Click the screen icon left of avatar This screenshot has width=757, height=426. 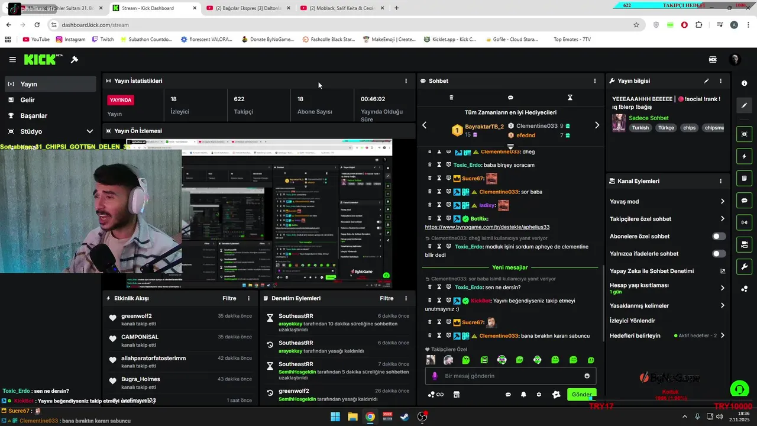(713, 60)
